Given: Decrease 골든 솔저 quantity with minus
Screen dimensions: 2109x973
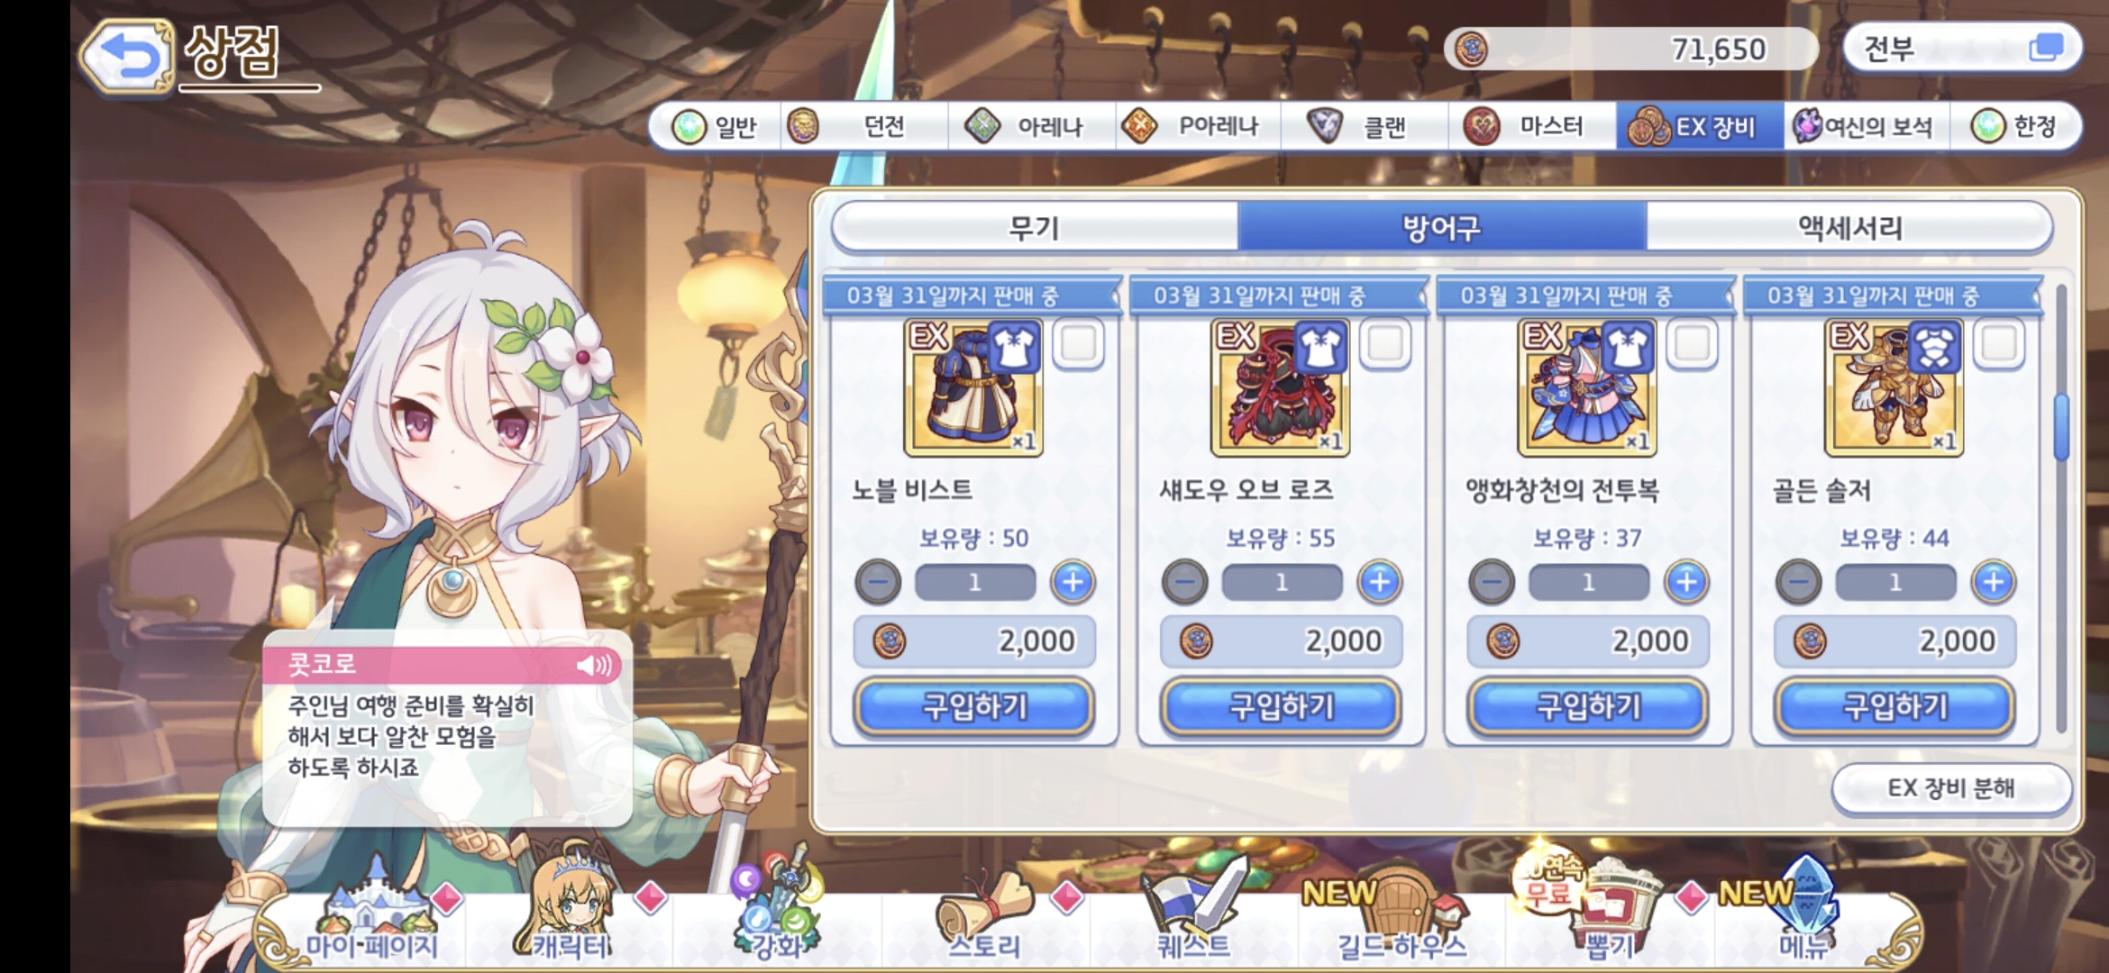Looking at the screenshot, I should 1798,582.
